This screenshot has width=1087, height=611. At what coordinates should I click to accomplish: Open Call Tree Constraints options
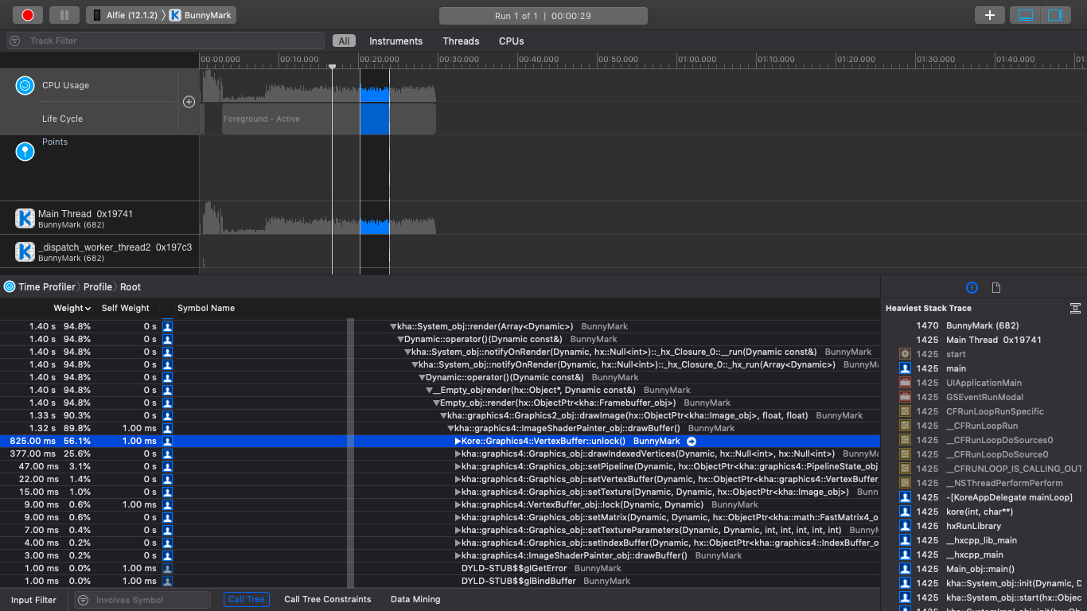pyautogui.click(x=328, y=600)
